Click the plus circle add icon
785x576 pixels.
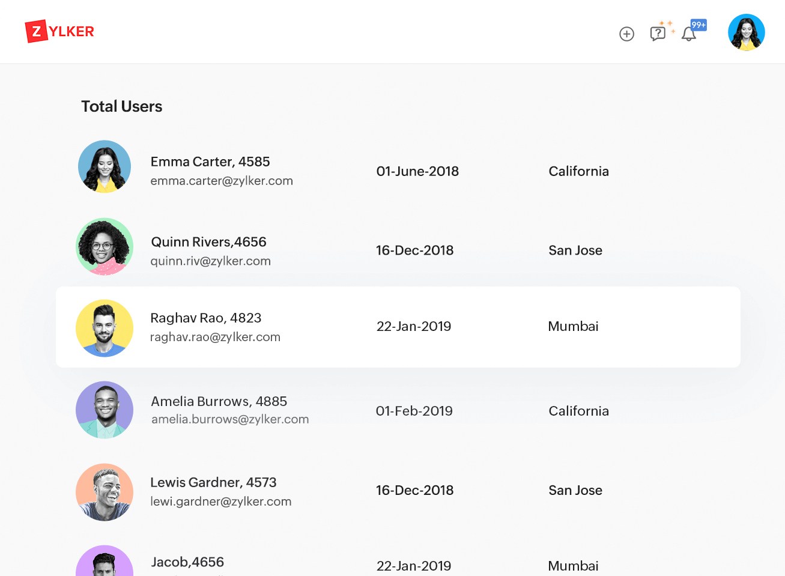(626, 34)
